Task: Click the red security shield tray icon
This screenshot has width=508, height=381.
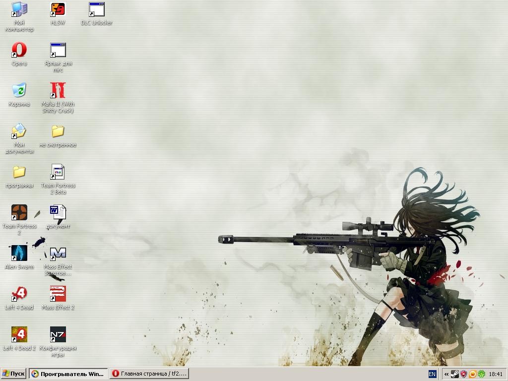Action: 464,374
